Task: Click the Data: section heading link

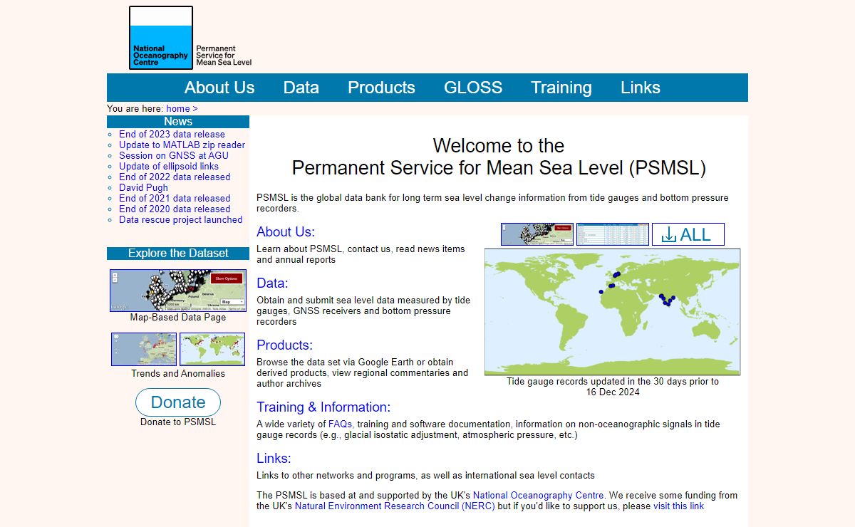Action: pyautogui.click(x=272, y=283)
